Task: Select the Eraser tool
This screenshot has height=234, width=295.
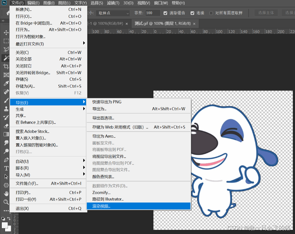Action: point(6,126)
